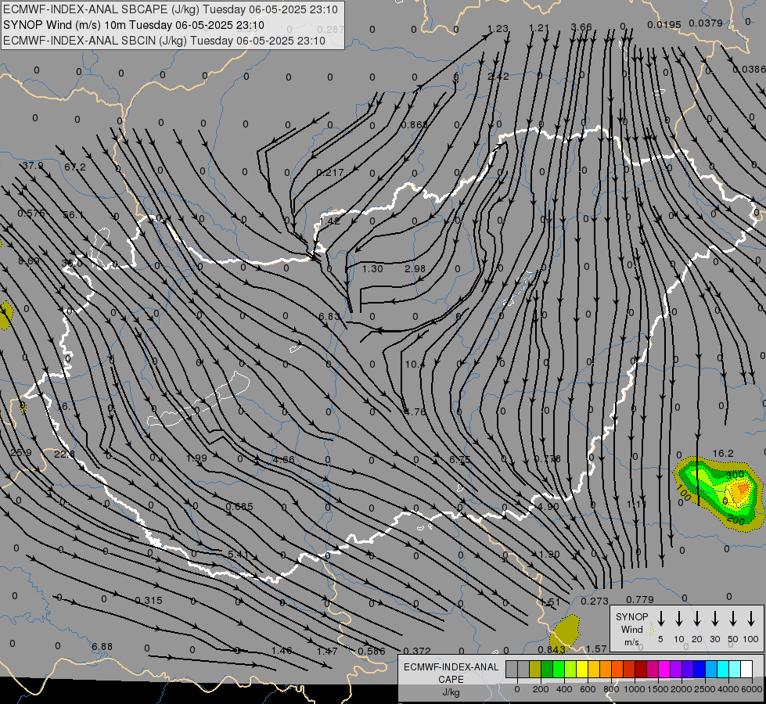Pick the pure yellow CAPE legend swatch
Image resolution: width=766 pixels, height=704 pixels.
(x=582, y=670)
